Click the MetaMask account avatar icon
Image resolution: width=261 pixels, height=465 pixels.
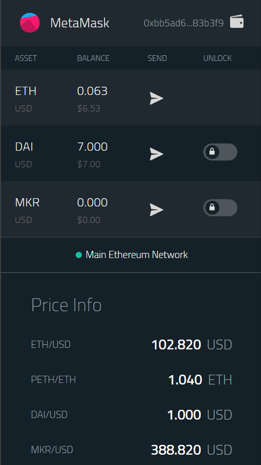(x=30, y=23)
